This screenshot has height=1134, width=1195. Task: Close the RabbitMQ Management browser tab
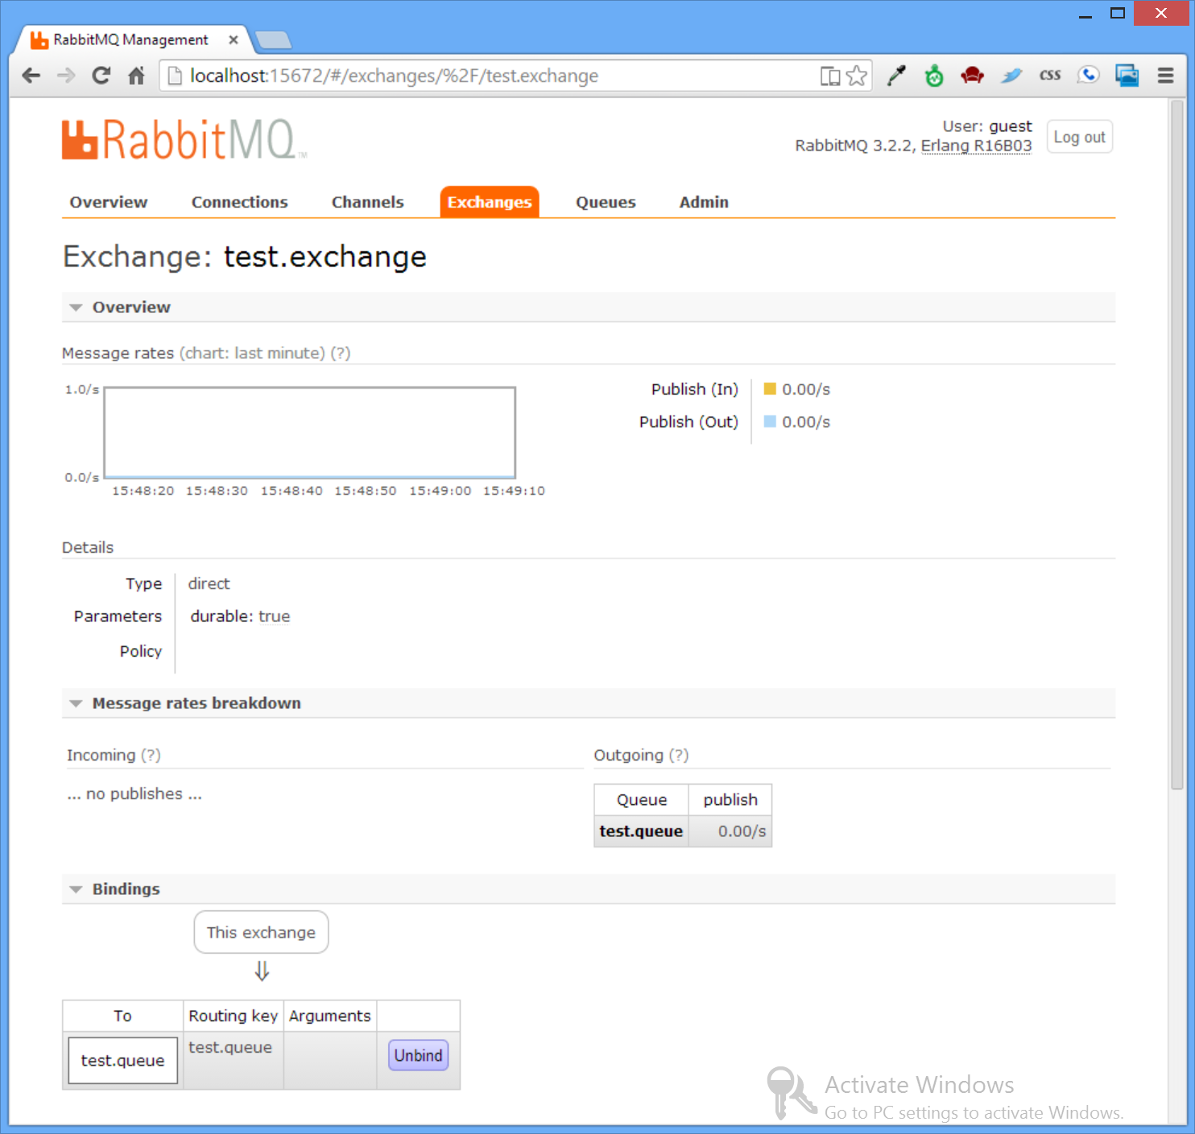(234, 39)
